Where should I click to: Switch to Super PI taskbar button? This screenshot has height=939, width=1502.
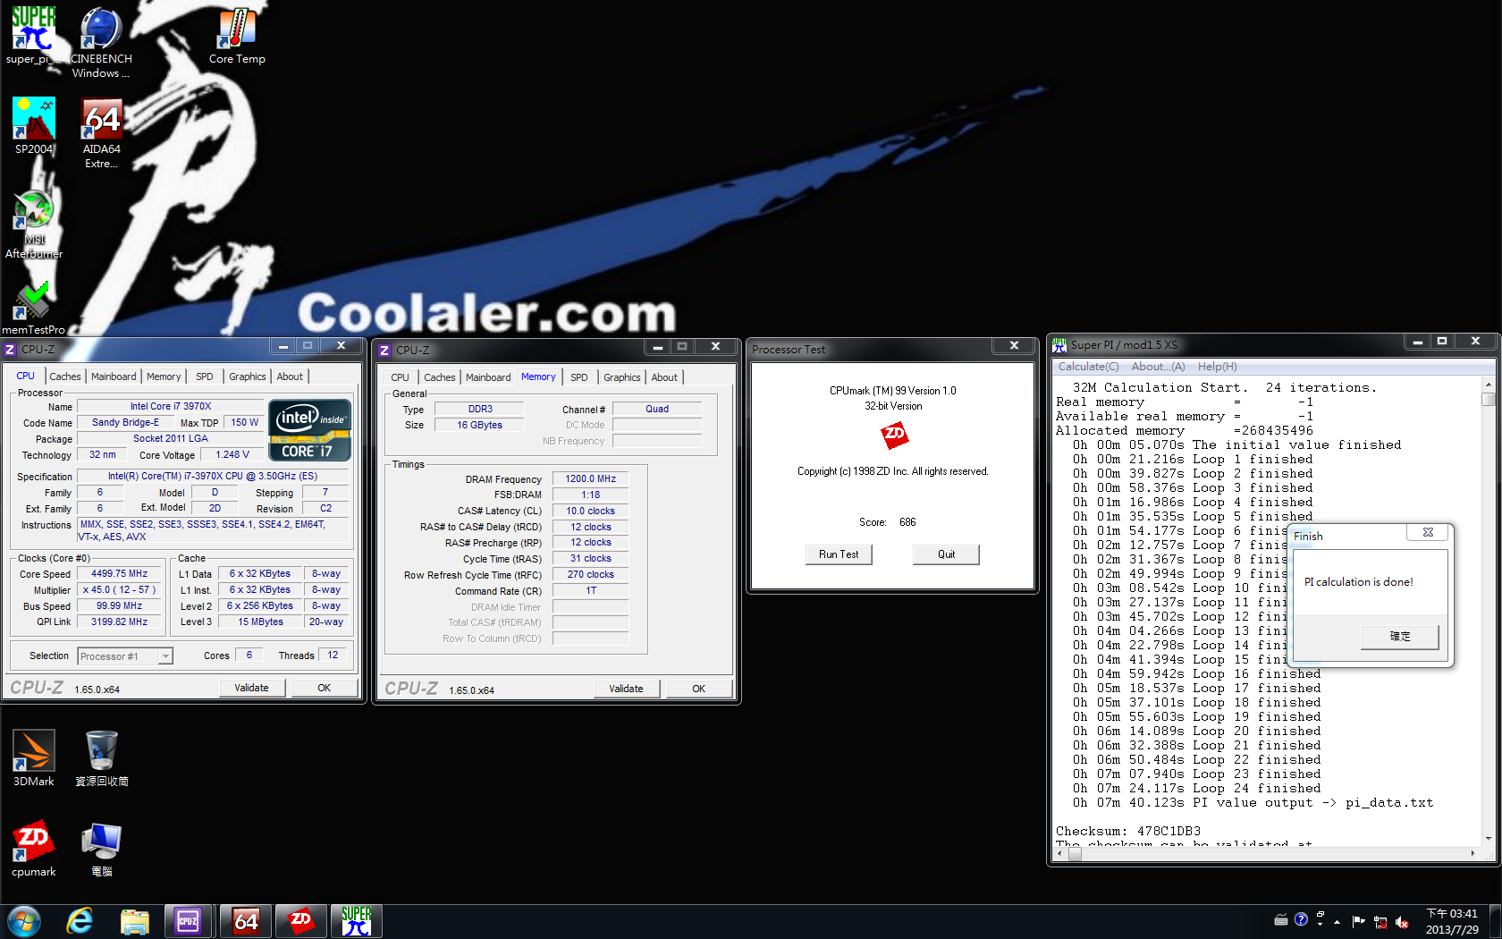(x=357, y=921)
